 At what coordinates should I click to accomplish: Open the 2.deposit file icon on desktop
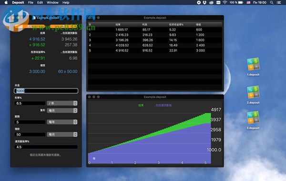(x=253, y=92)
